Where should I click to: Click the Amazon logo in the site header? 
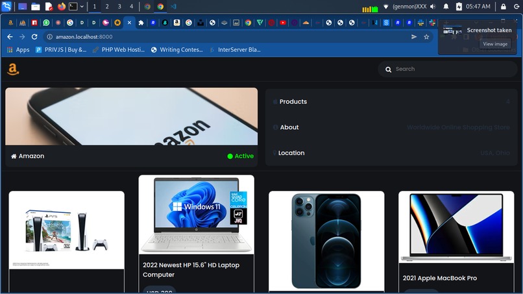[x=13, y=69]
